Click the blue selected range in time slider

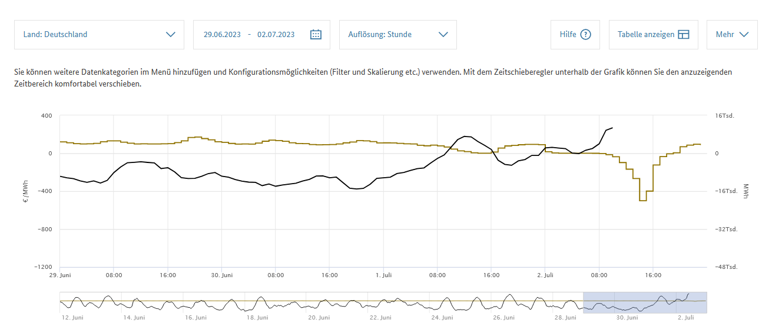[x=645, y=302]
